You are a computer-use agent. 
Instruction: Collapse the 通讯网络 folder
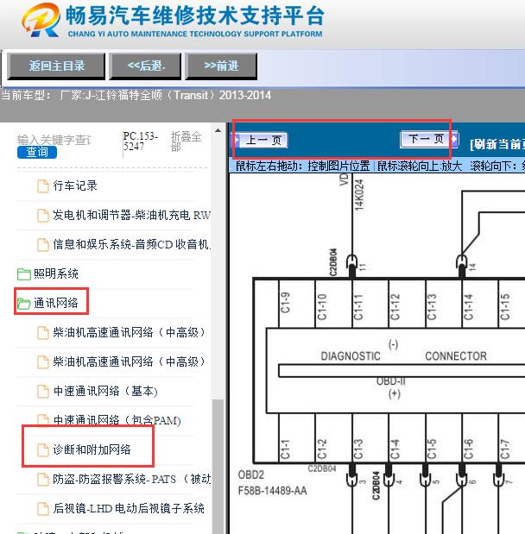tap(56, 303)
